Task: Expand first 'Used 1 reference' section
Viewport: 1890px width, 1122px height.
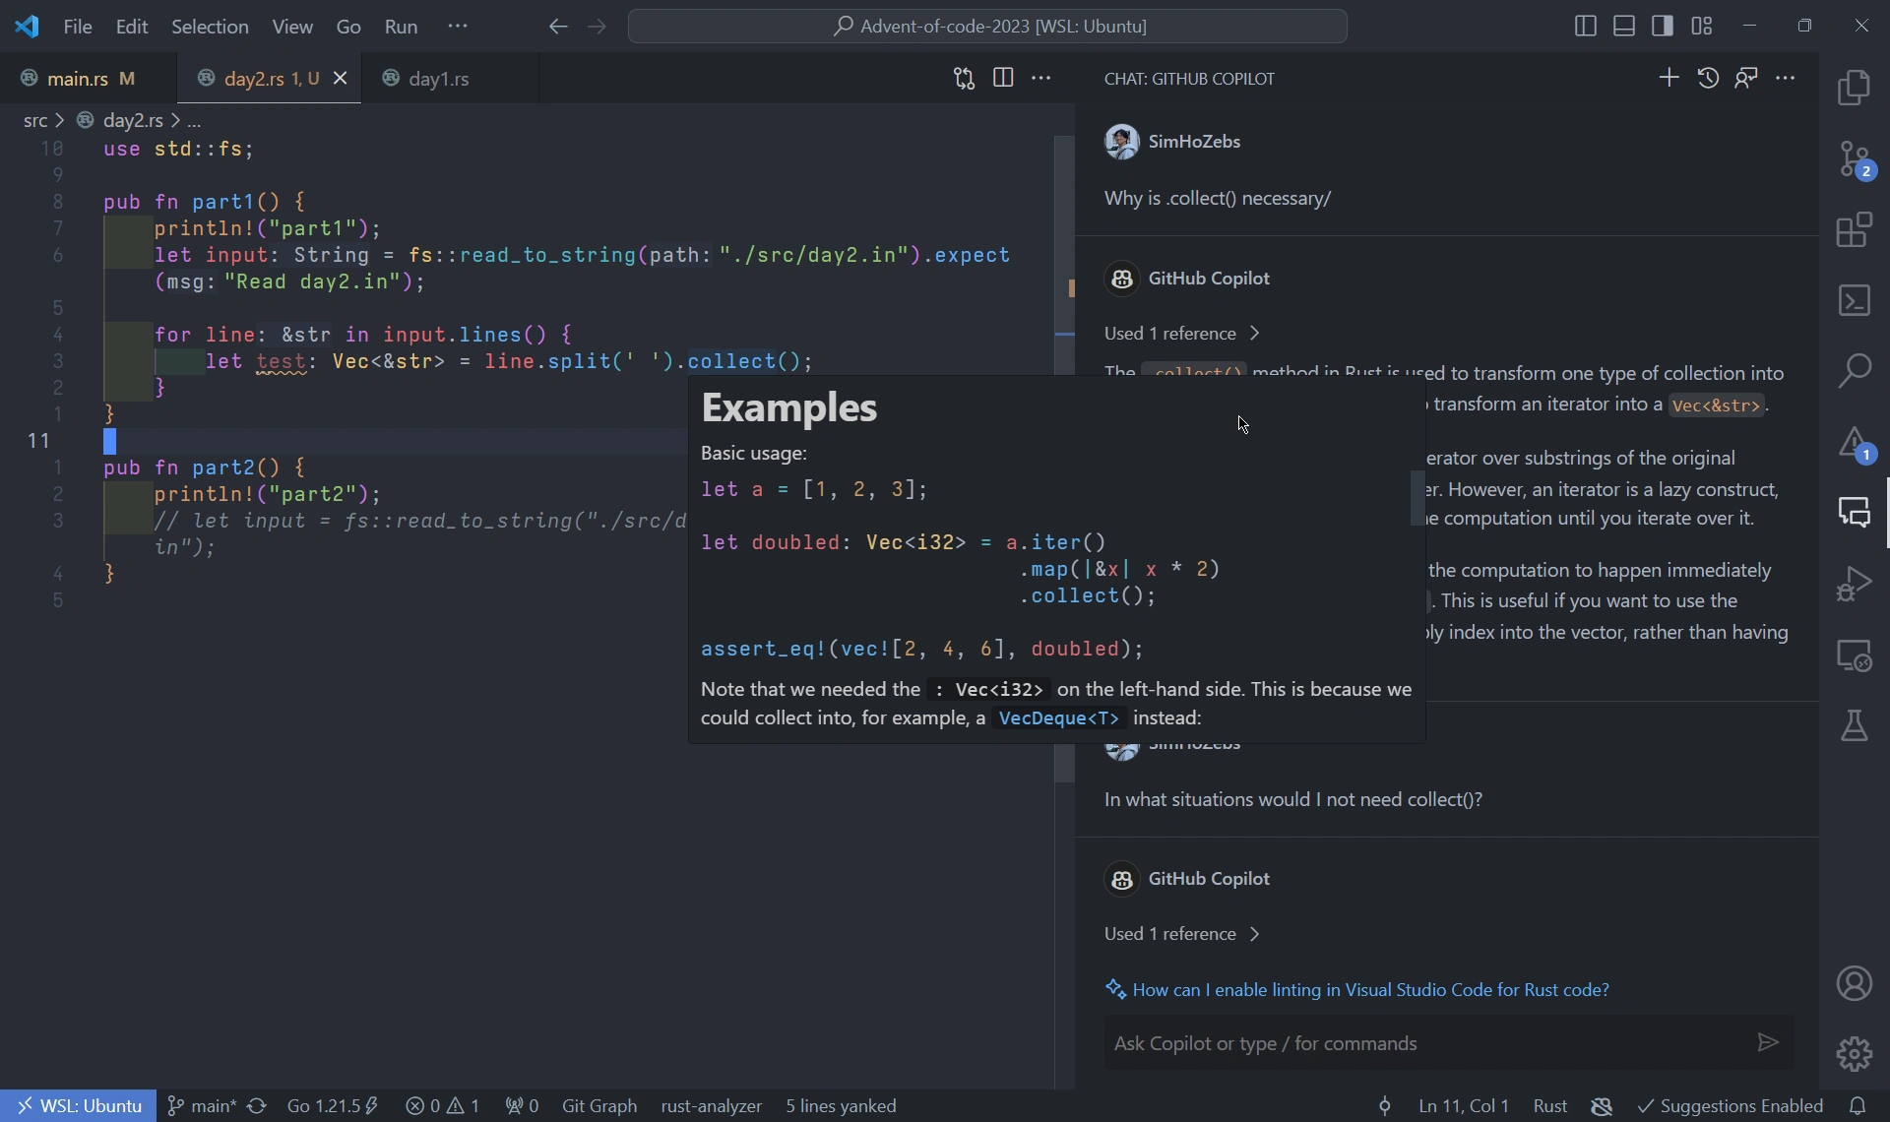Action: coord(1181,334)
